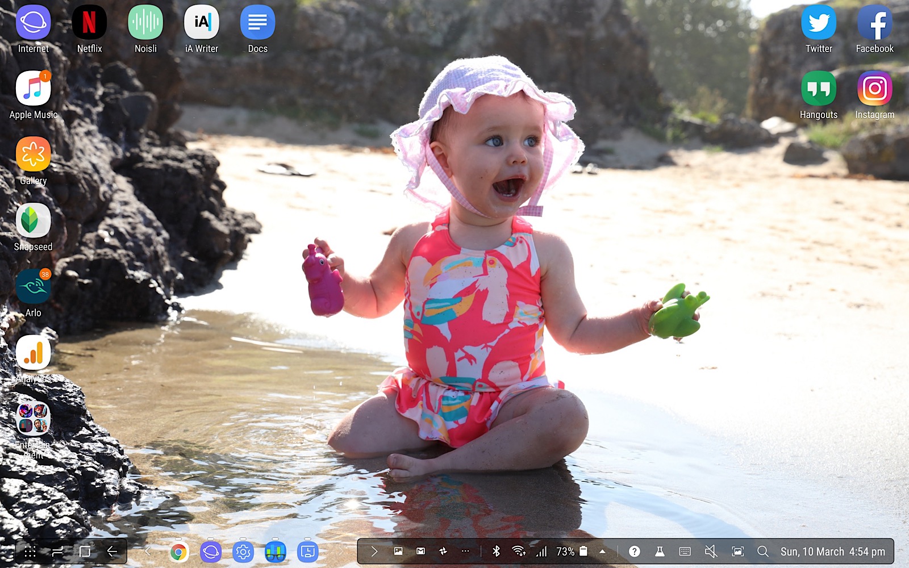This screenshot has width=909, height=568.
Task: Launch Noisli from the desktop
Action: (145, 23)
